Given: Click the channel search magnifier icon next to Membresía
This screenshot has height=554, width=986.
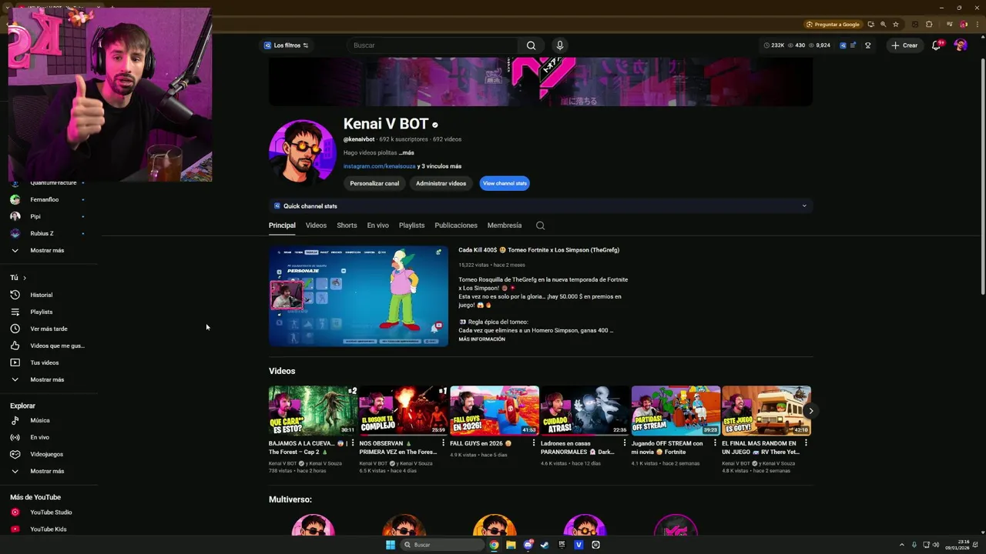Looking at the screenshot, I should click(x=540, y=225).
